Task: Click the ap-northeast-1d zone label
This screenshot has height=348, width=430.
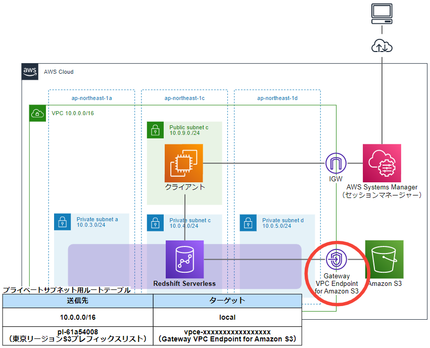Action: [277, 98]
